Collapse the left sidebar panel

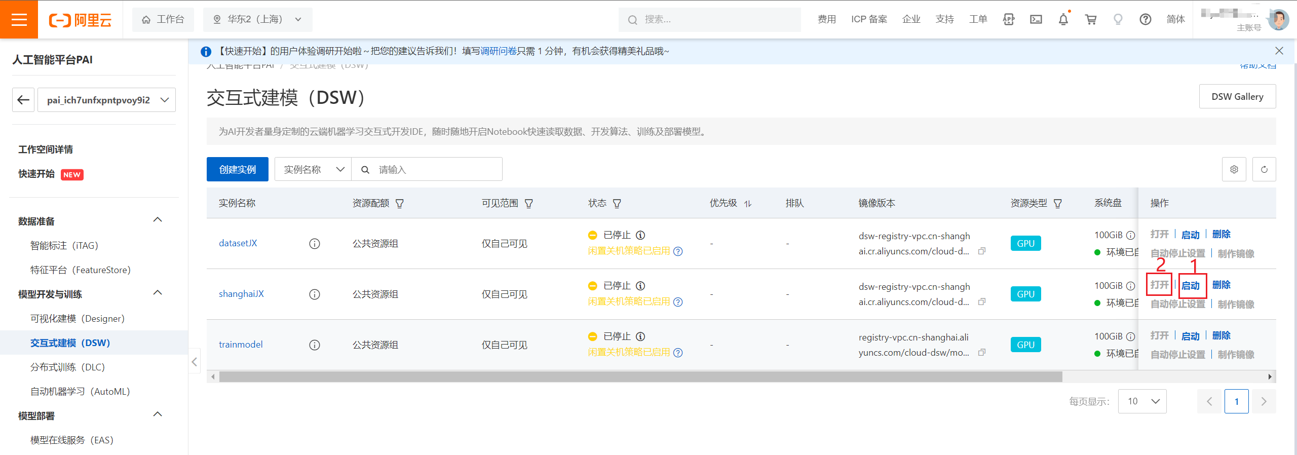point(195,361)
